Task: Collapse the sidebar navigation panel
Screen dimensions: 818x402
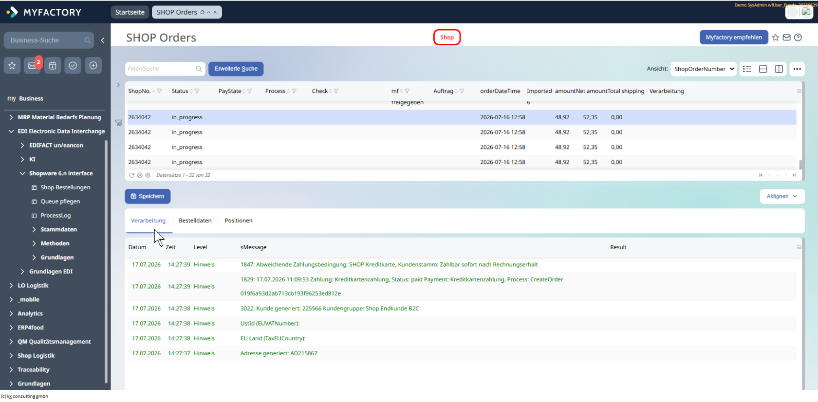Action: tap(103, 40)
